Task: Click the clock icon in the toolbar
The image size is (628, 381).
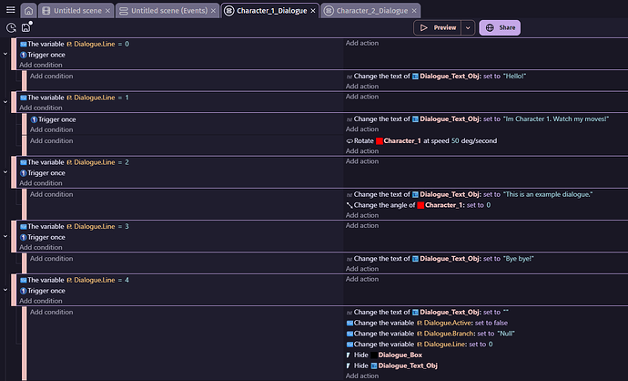Action: 10,28
